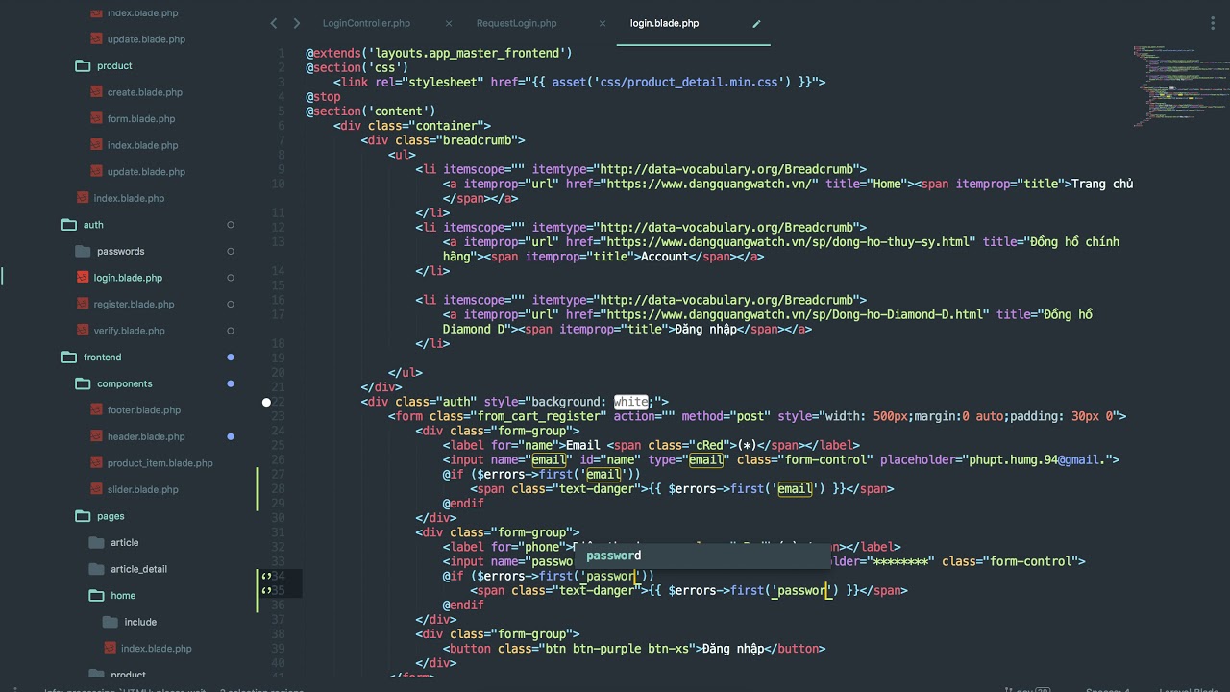Click the register.blade.php file icon
Image resolution: width=1230 pixels, height=692 pixels.
tap(84, 304)
